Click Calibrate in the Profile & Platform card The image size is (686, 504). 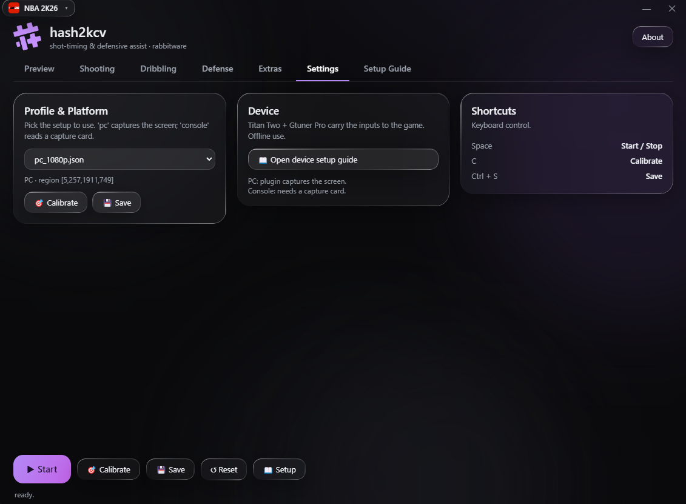(56, 203)
